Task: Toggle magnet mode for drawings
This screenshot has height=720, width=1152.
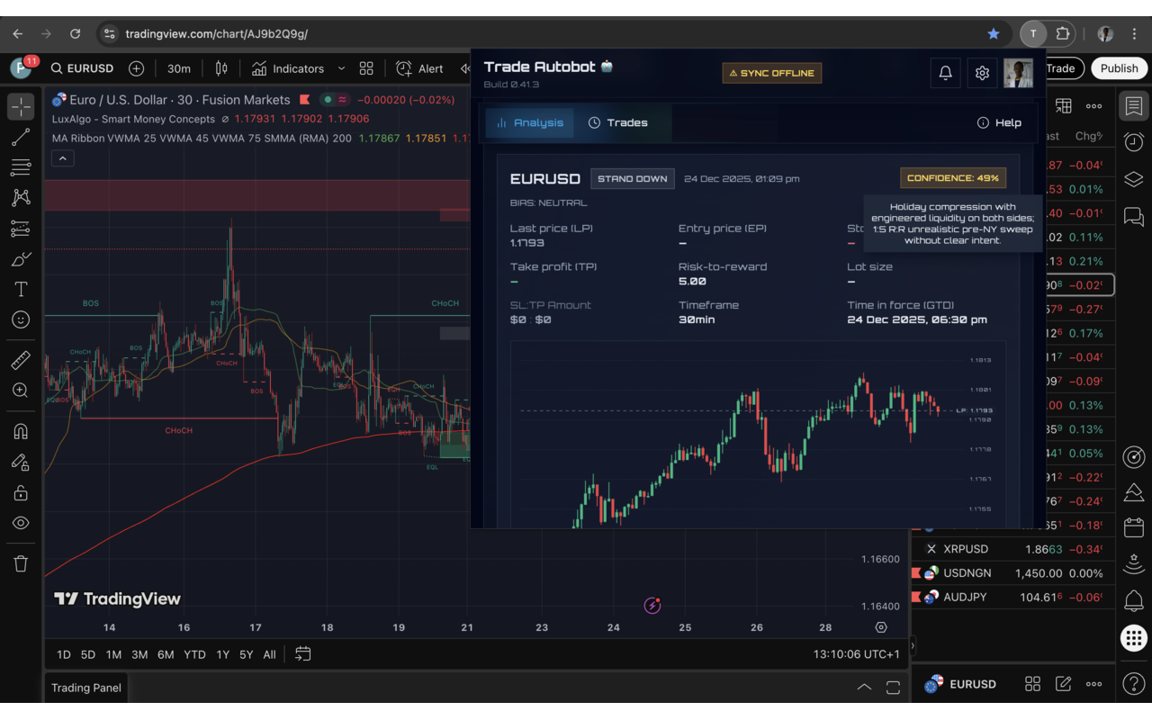Action: (x=21, y=431)
